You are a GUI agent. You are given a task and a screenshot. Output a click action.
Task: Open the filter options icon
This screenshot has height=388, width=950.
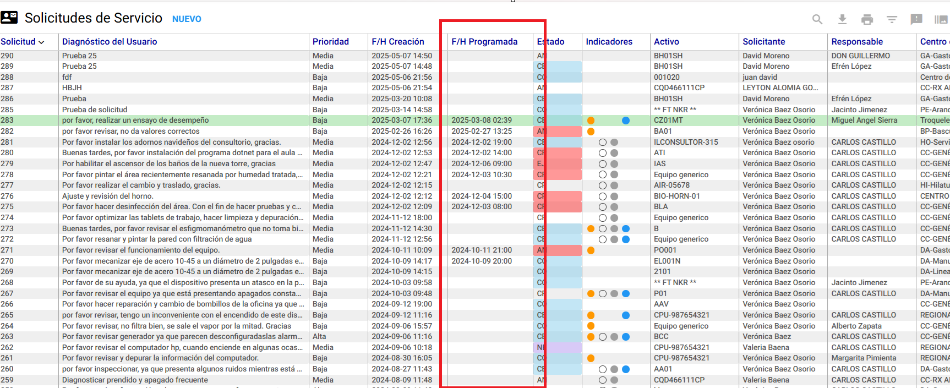click(892, 19)
